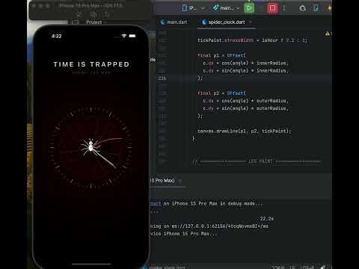Click the lightning bolt icon in toolbar

(329, 8)
